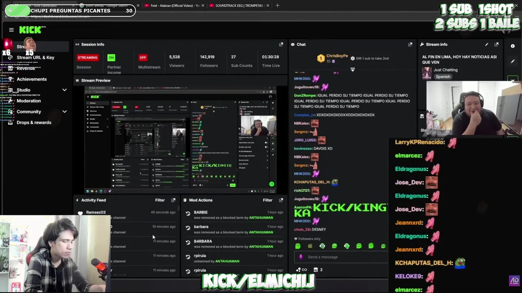Edit stream info with the pencil icon

tap(487, 44)
